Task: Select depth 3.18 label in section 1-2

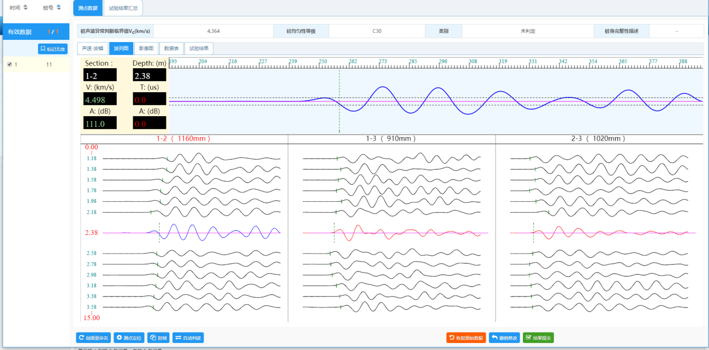Action: point(91,286)
